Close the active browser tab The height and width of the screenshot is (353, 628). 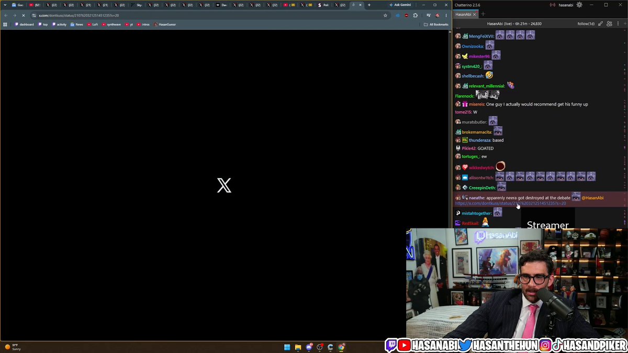point(360,5)
